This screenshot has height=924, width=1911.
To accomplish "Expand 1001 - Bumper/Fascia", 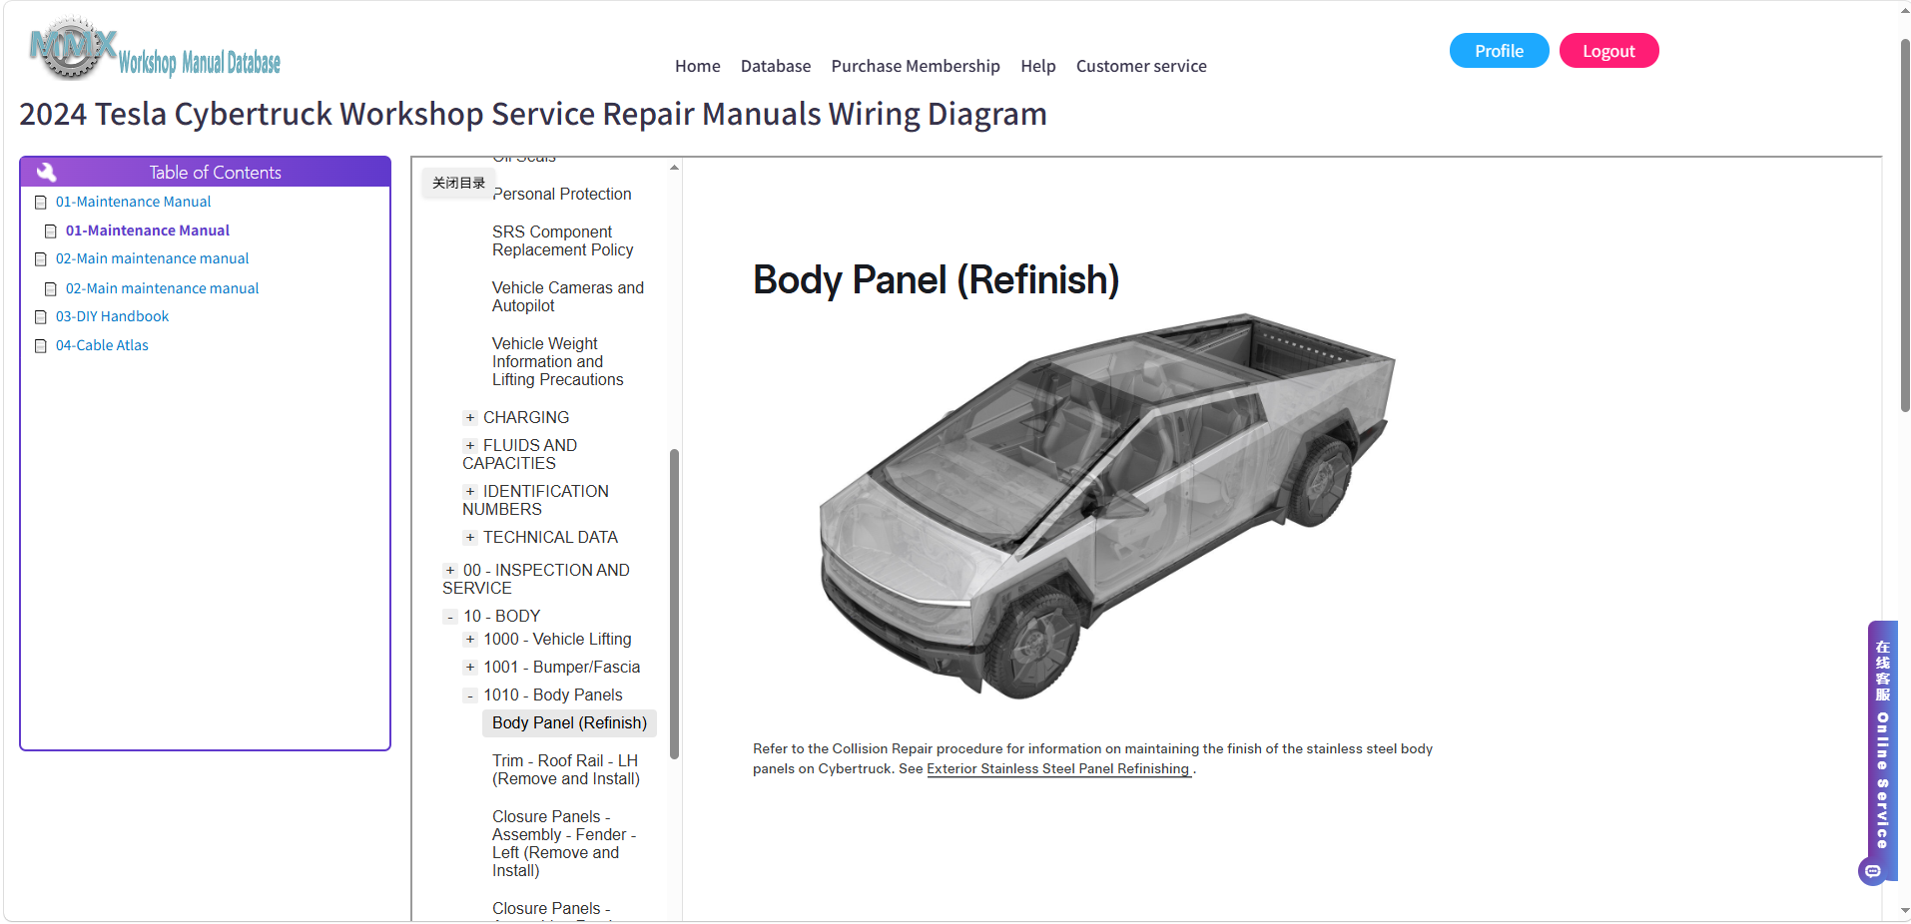I will click(469, 668).
